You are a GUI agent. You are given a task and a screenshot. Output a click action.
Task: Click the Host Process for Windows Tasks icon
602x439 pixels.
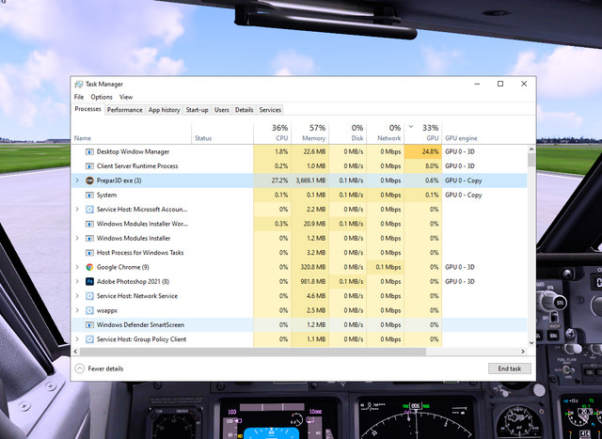point(89,253)
